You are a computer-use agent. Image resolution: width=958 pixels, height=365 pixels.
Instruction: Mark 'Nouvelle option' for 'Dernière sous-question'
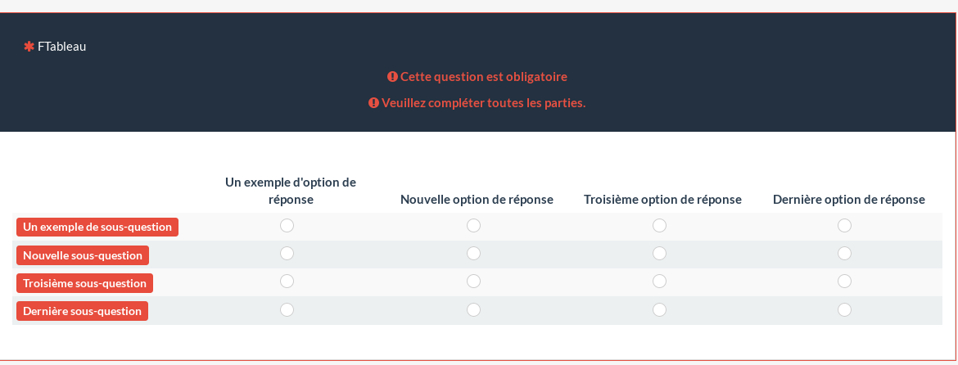[x=473, y=310]
